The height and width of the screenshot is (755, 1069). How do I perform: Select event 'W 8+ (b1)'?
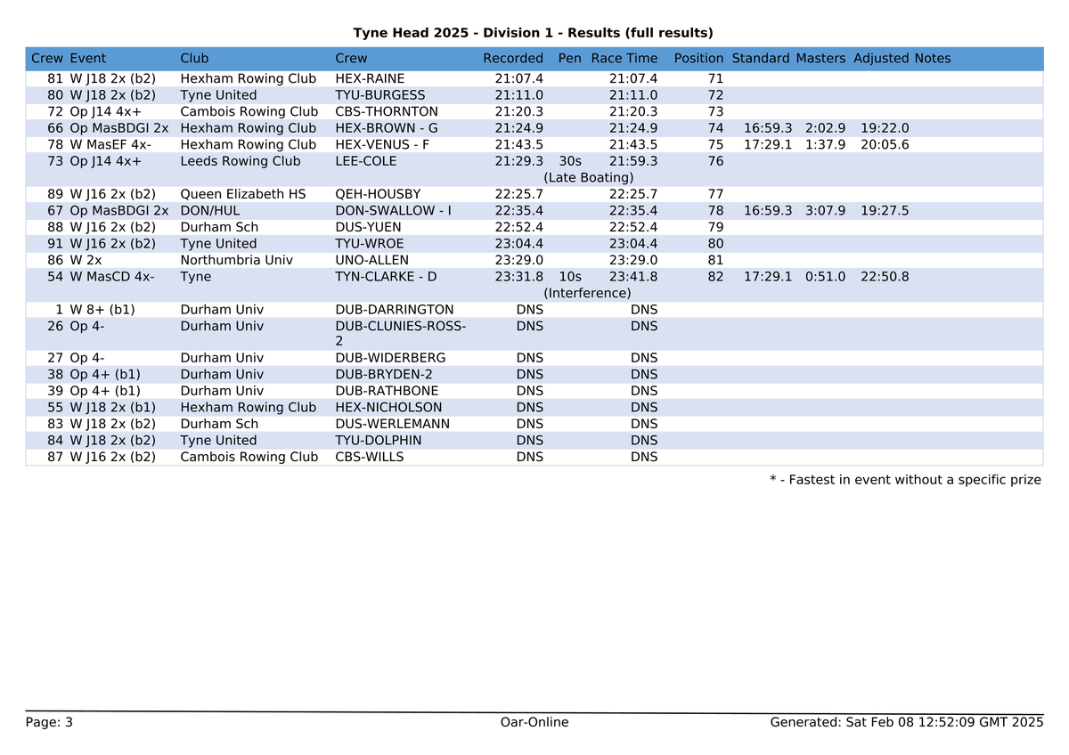[x=102, y=310]
